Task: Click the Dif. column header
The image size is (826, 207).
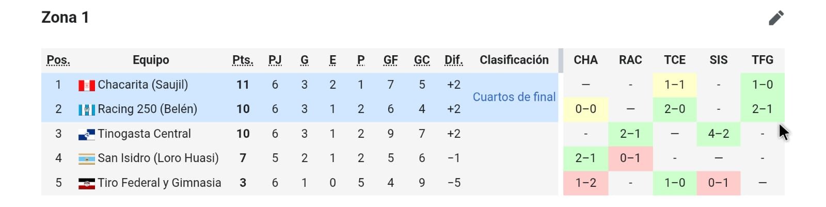Action: click(453, 60)
